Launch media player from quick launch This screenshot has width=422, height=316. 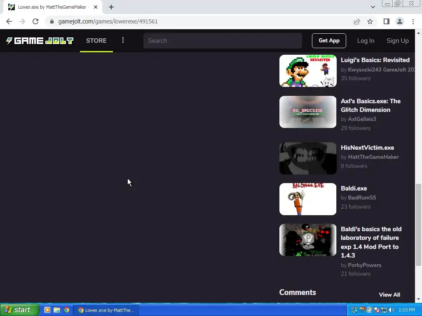(47, 310)
